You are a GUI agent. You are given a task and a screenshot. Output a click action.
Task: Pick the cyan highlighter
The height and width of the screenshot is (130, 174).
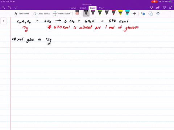click(x=127, y=13)
